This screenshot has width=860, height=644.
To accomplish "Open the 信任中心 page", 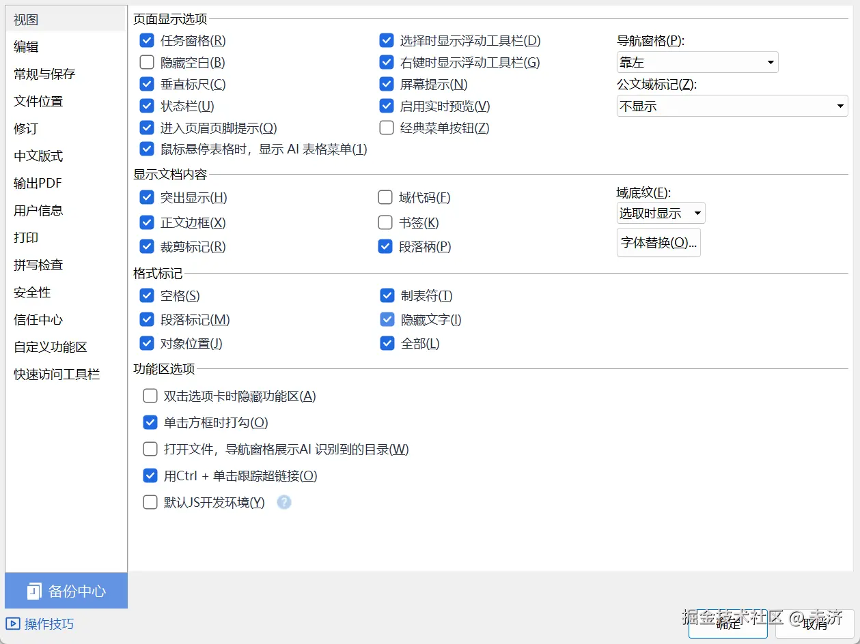I will [x=66, y=319].
